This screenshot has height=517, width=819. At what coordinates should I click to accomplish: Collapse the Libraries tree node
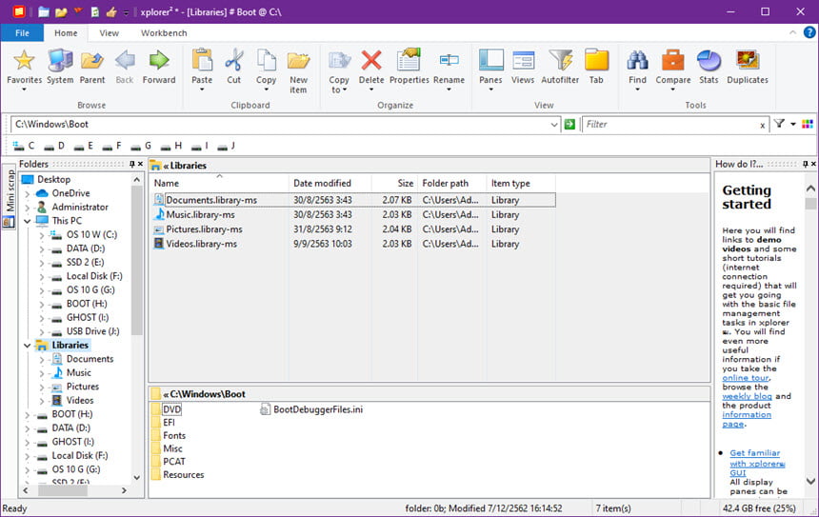[28, 346]
